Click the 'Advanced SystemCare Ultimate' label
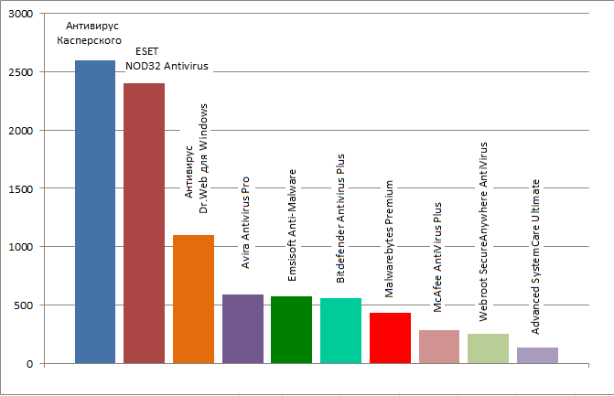 535,257
